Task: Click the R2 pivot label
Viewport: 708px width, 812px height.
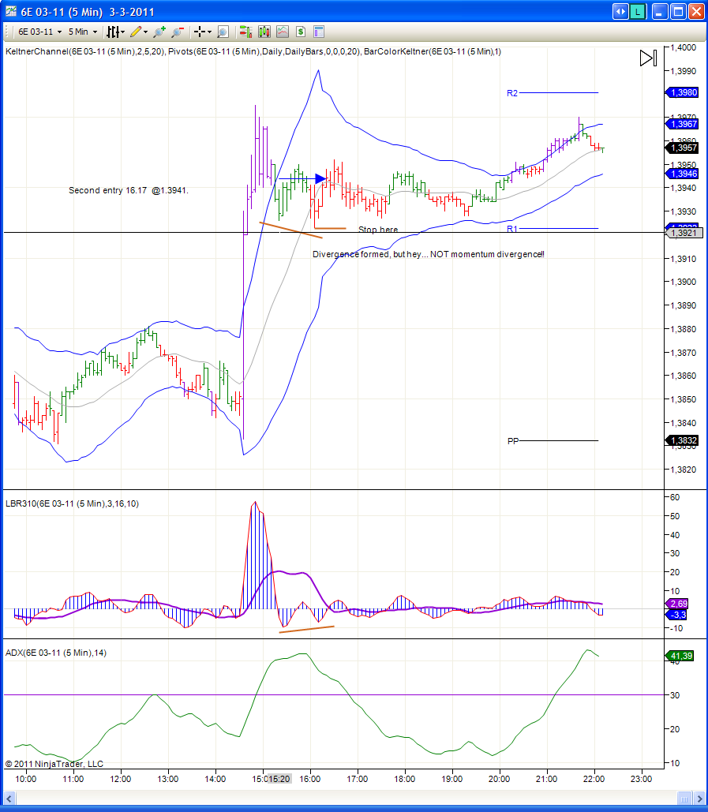Action: pos(511,93)
